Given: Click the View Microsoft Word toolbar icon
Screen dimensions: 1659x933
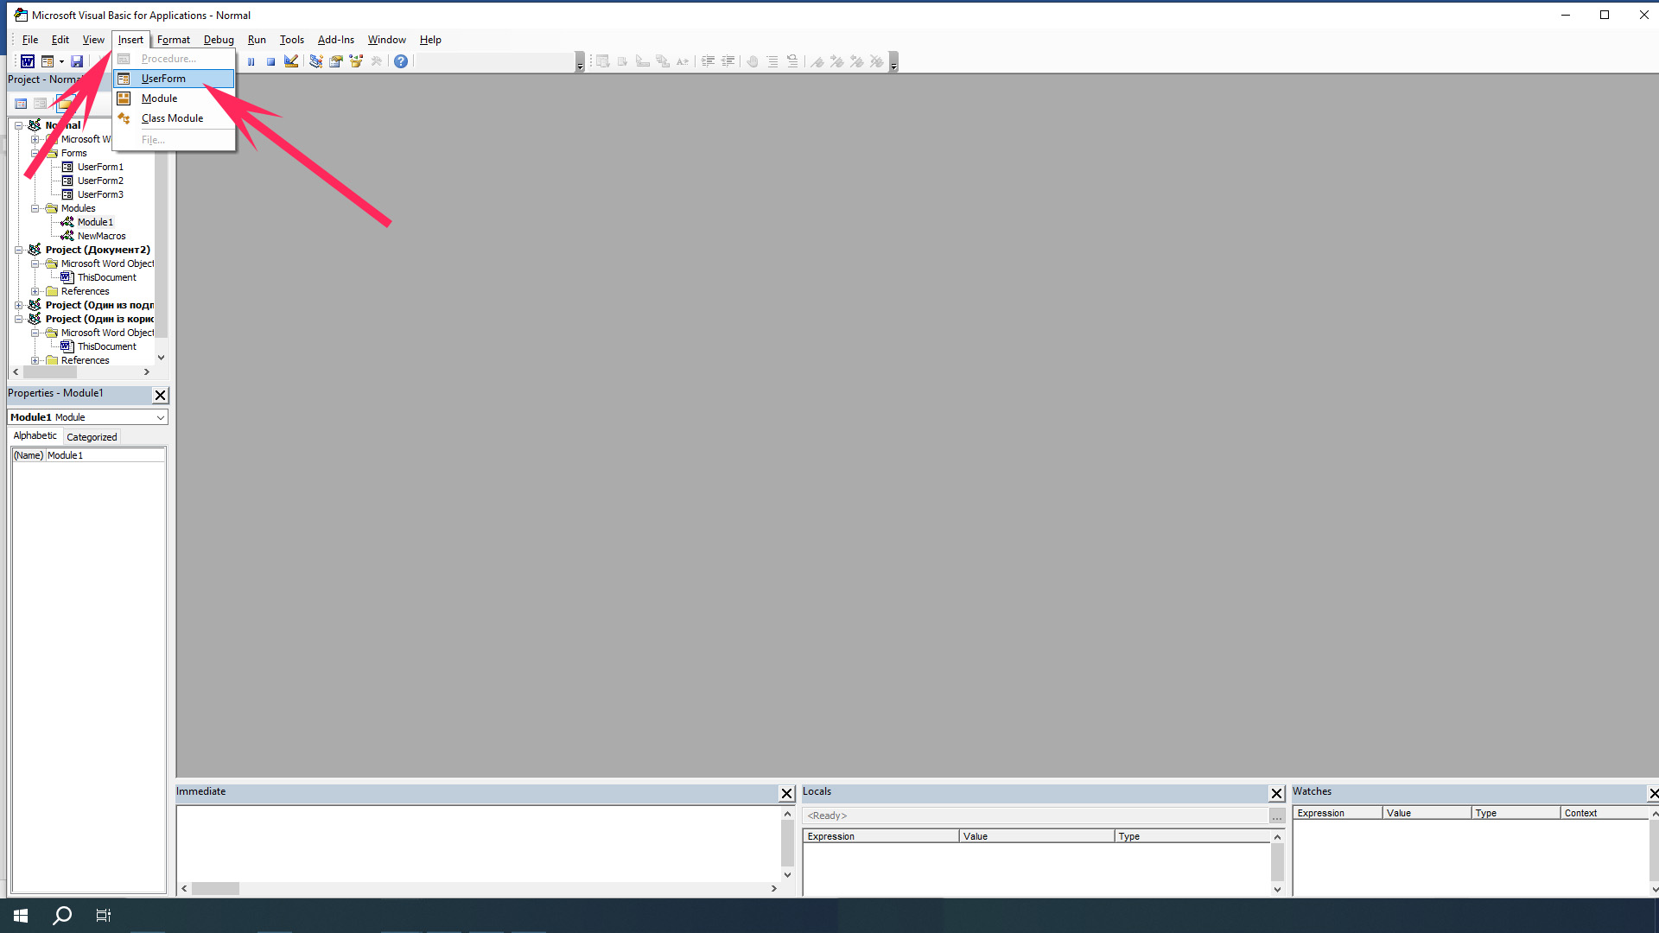Looking at the screenshot, I should [x=28, y=61].
